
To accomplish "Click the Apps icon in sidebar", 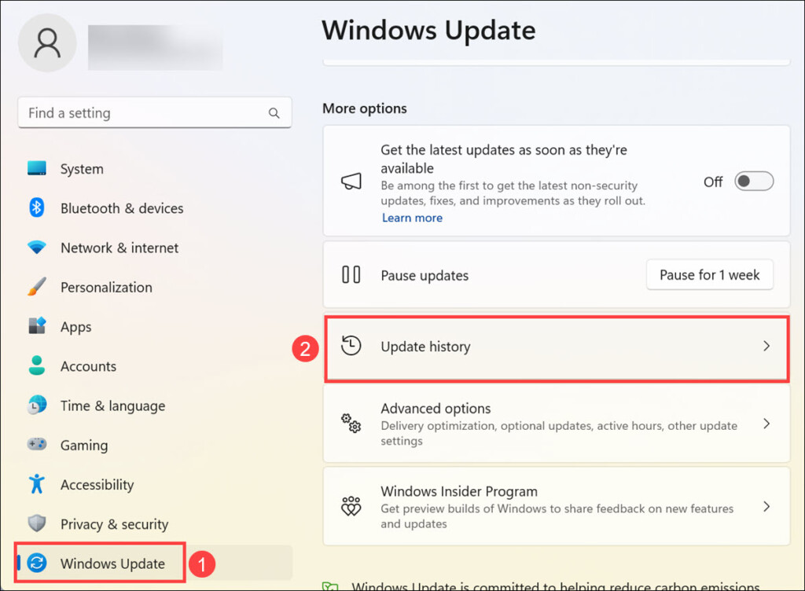I will pos(37,326).
